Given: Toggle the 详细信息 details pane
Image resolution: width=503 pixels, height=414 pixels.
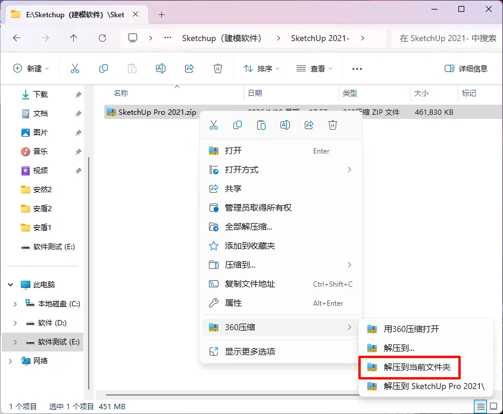Looking at the screenshot, I should pos(466,68).
